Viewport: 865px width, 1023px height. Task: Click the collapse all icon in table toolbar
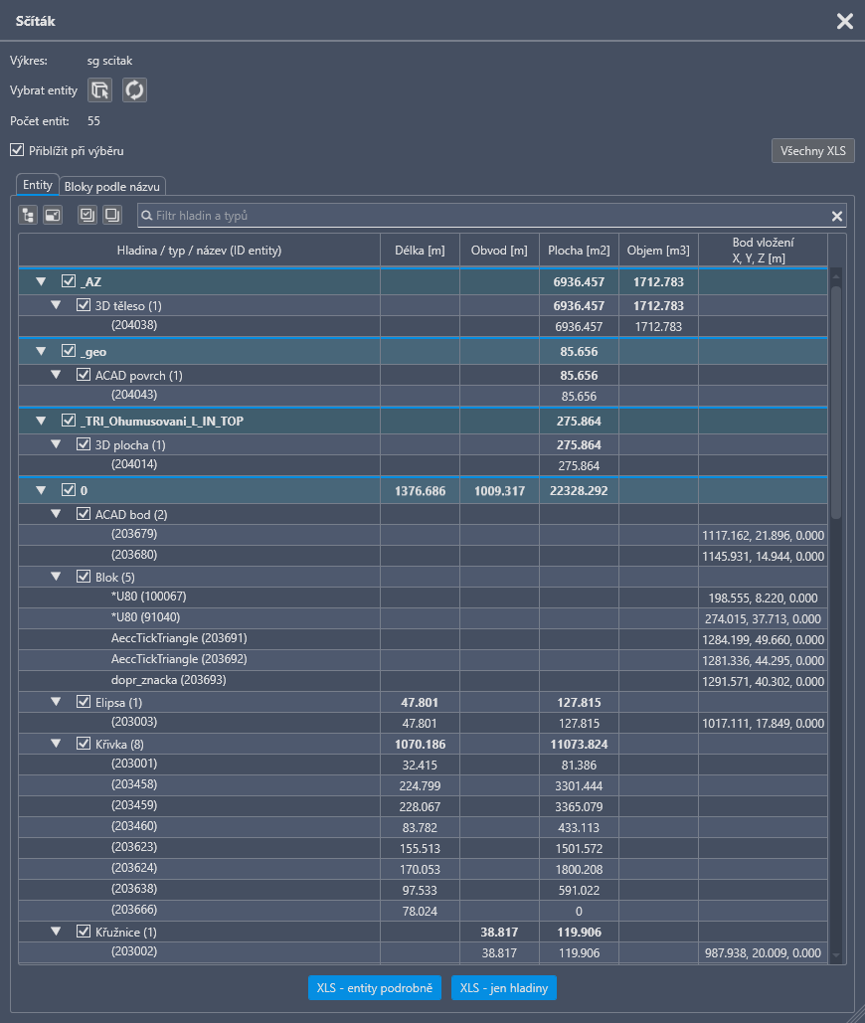[52, 215]
